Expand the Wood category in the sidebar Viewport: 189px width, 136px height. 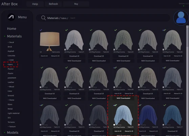point(11,86)
